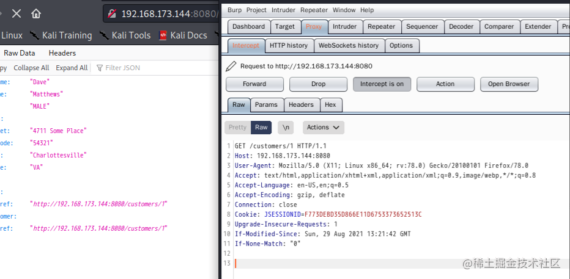The width and height of the screenshot is (570, 279).
Task: Toggle the Intercept is on button
Action: coord(382,84)
